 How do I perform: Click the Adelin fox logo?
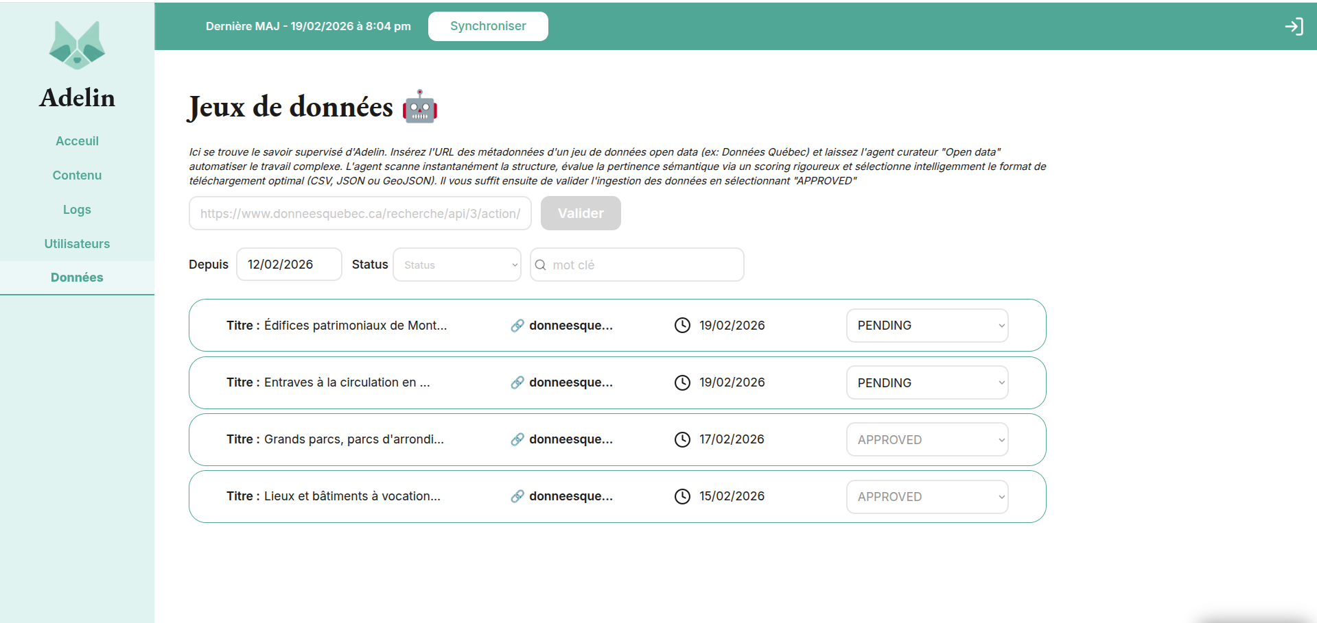tap(77, 45)
